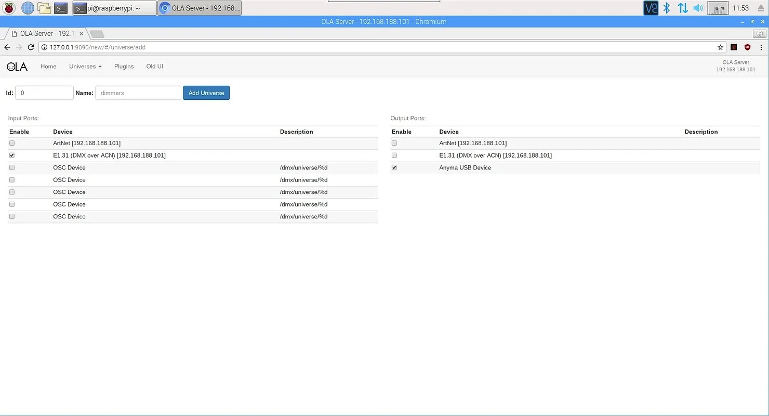
Task: Click the extension icon left of uBlock Origin
Action: (x=734, y=47)
